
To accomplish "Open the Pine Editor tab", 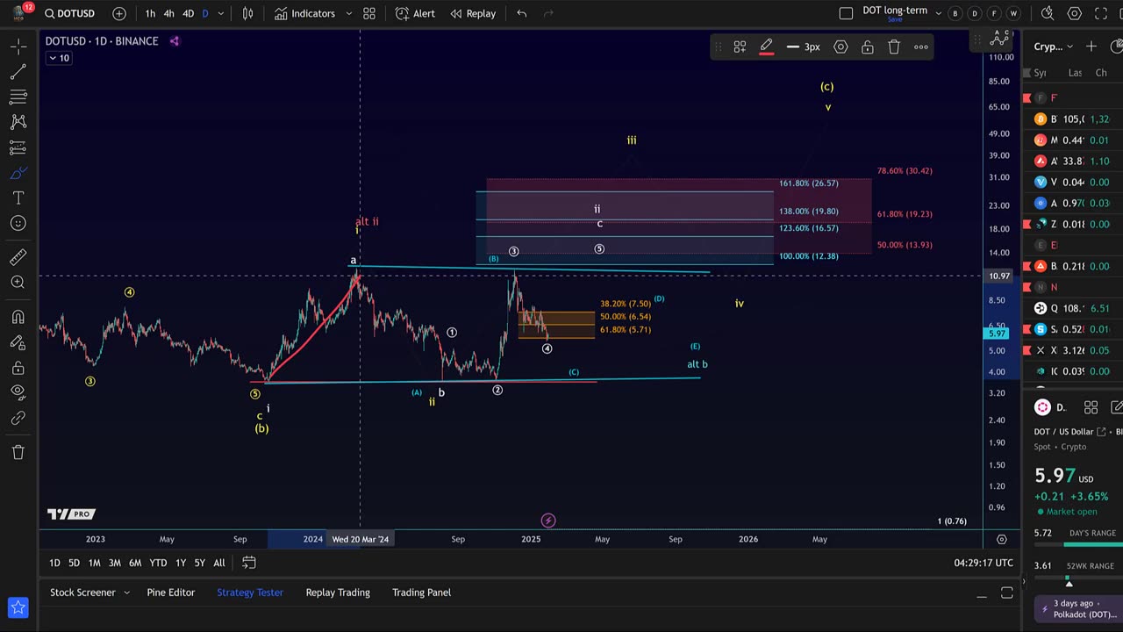I will coord(171,592).
